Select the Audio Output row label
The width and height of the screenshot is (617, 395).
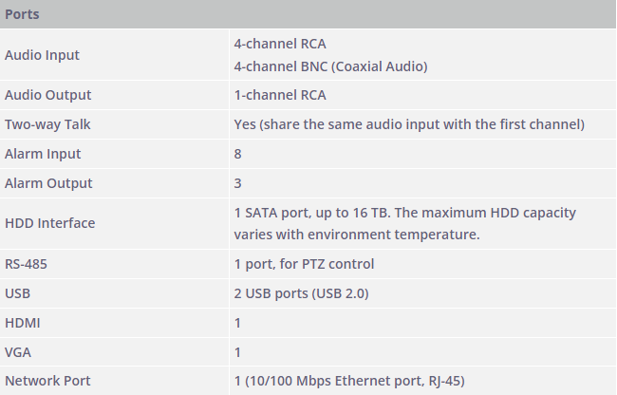48,95
